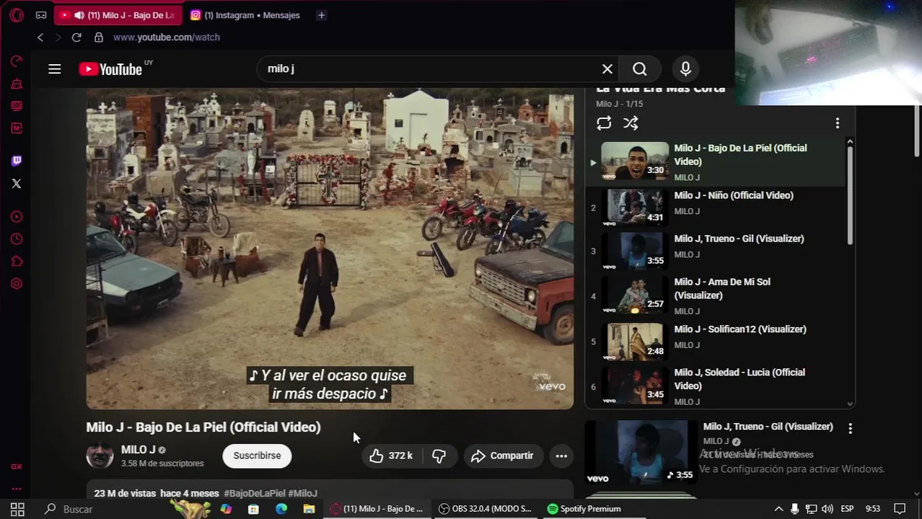
Task: Open recommended video 'Milo J, Trueno - Gil' thumbnail
Action: (x=641, y=452)
